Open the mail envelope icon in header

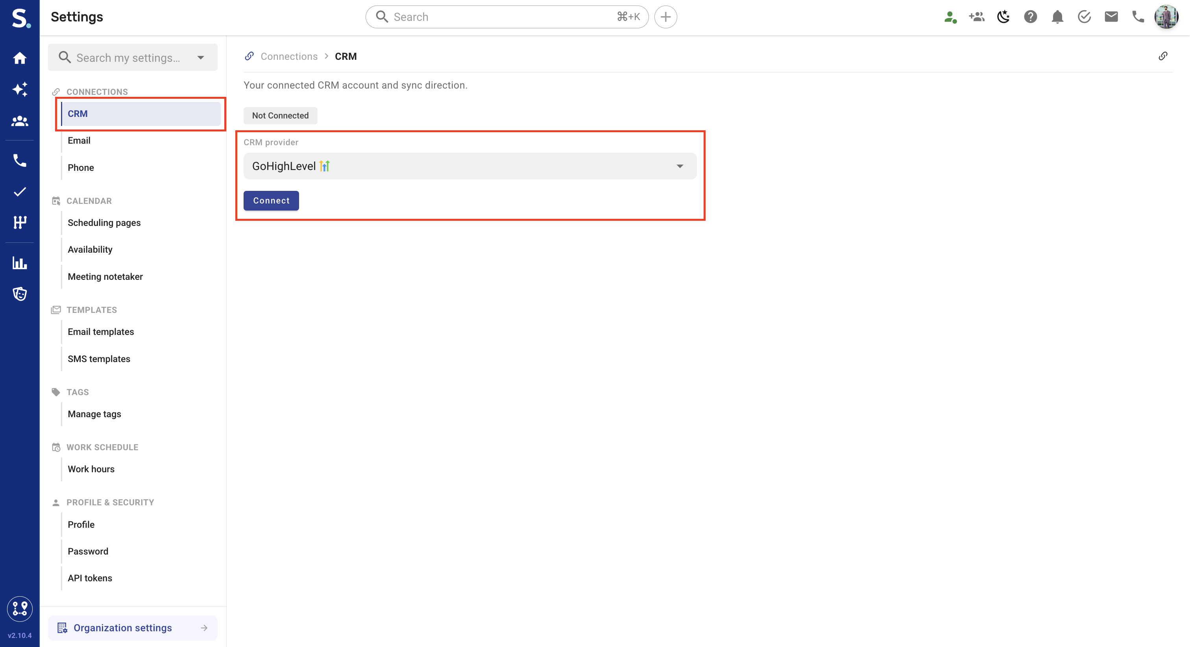tap(1111, 17)
